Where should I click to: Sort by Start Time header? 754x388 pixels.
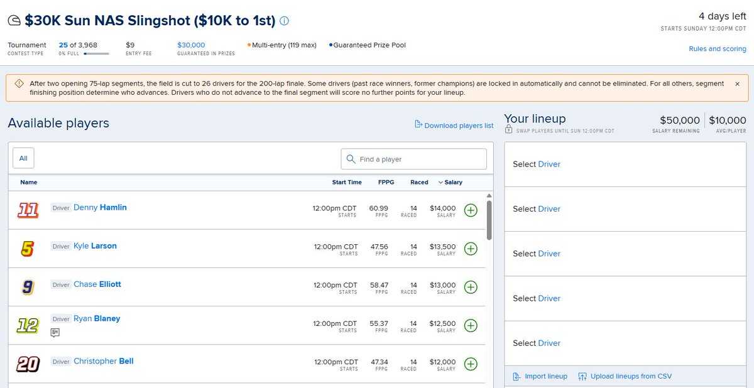[347, 183]
